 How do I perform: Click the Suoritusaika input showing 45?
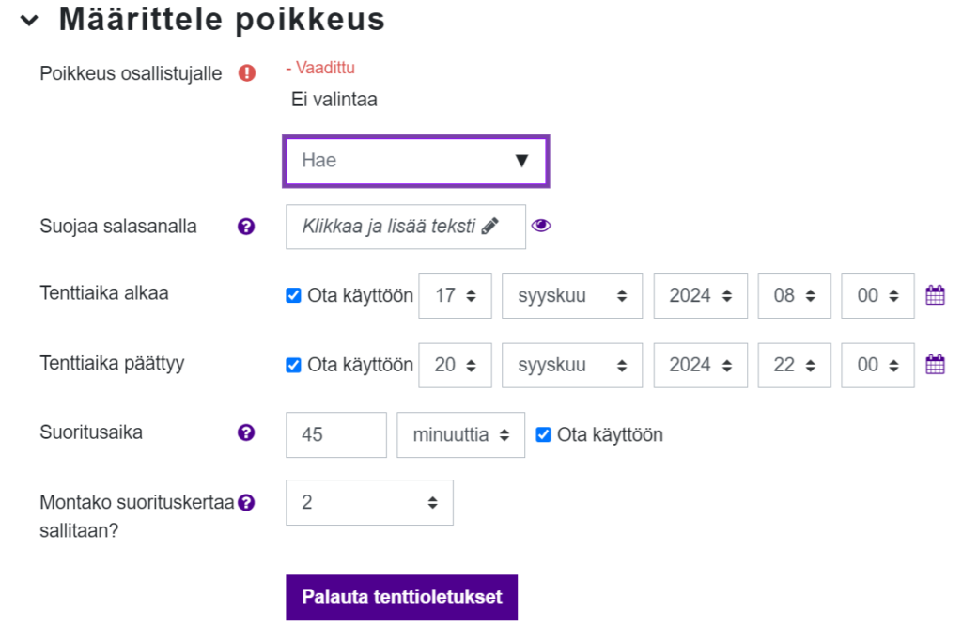(x=335, y=434)
